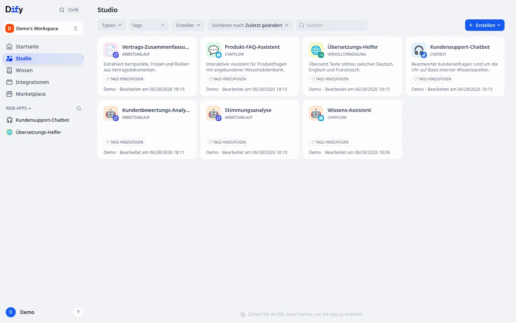Image resolution: width=516 pixels, height=323 pixels.
Task: Click the Kundensupport-Chatbot headphones icon in the sidebar
Action: pos(10,120)
